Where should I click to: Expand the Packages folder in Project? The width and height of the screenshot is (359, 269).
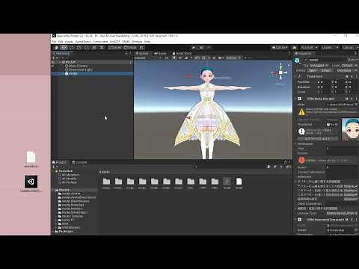[53, 232]
